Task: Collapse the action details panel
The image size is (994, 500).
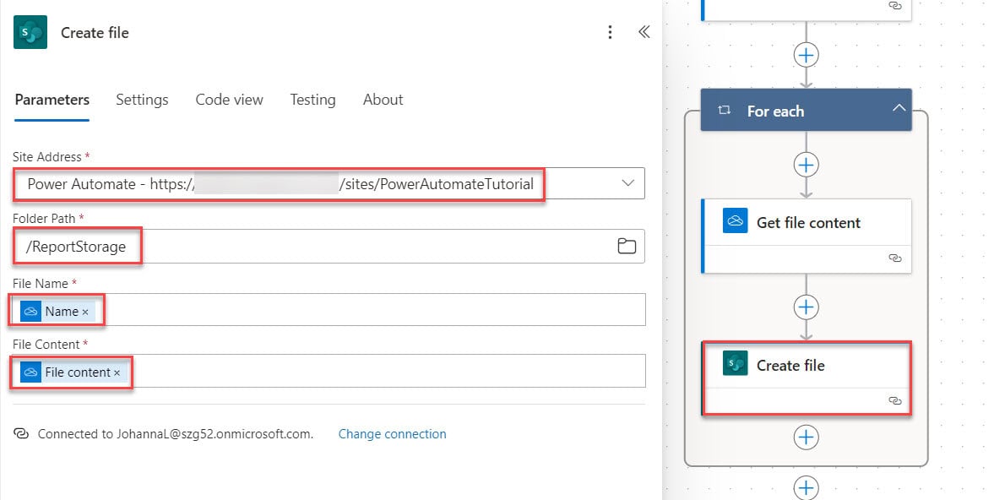Action: click(644, 32)
